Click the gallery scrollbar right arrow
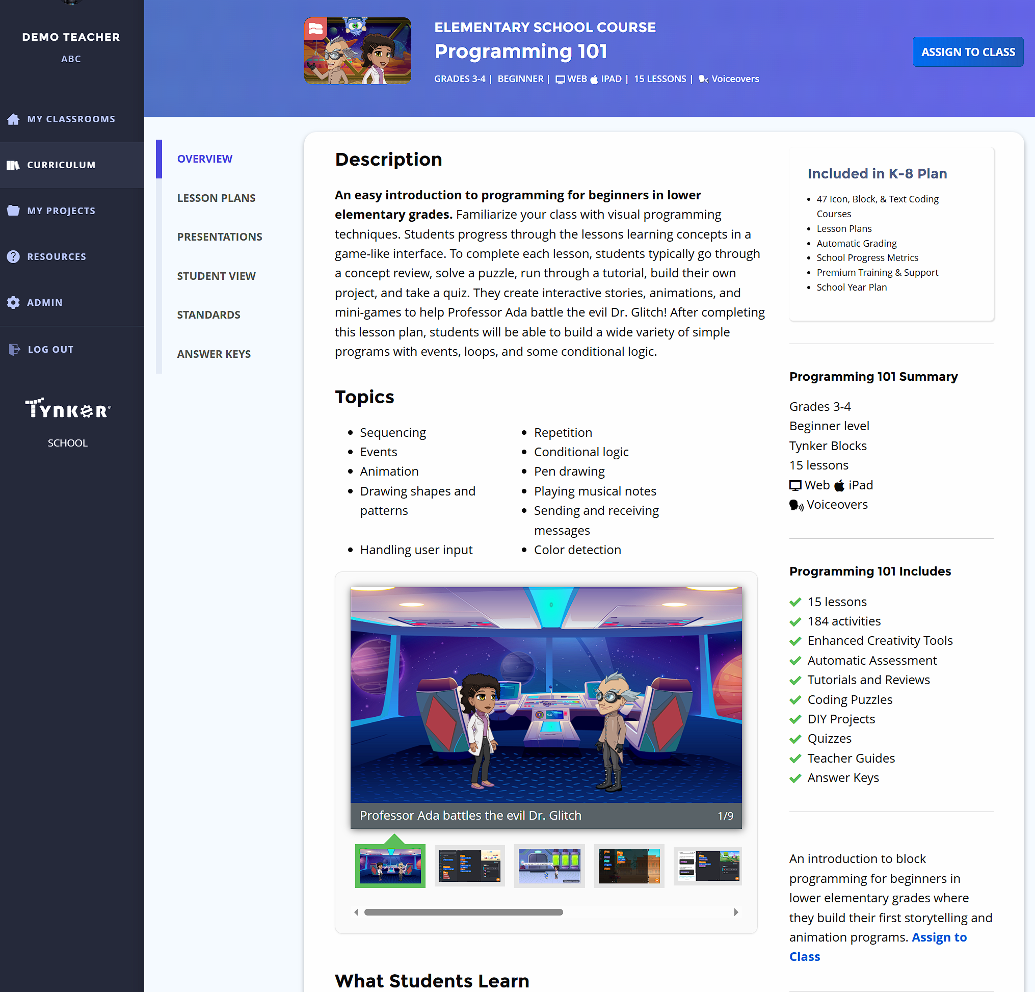Screen dimensions: 1035x992 coord(736,912)
